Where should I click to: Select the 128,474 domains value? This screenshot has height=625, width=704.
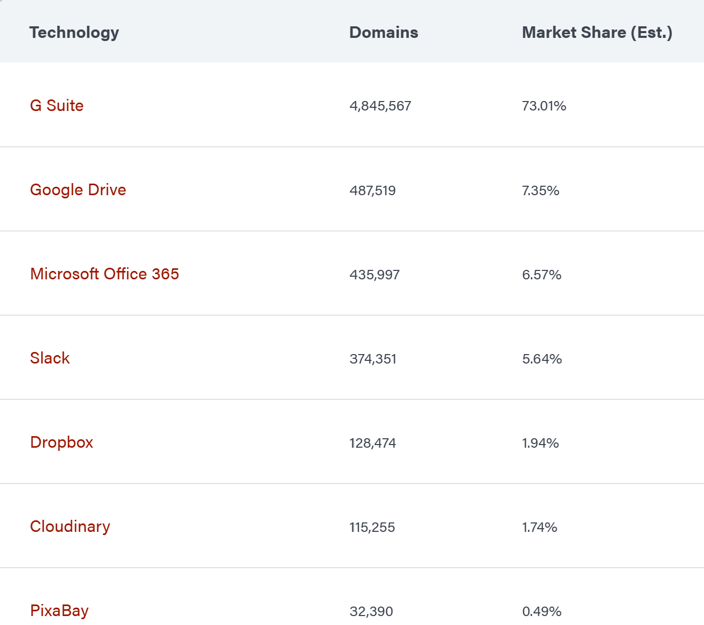373,443
